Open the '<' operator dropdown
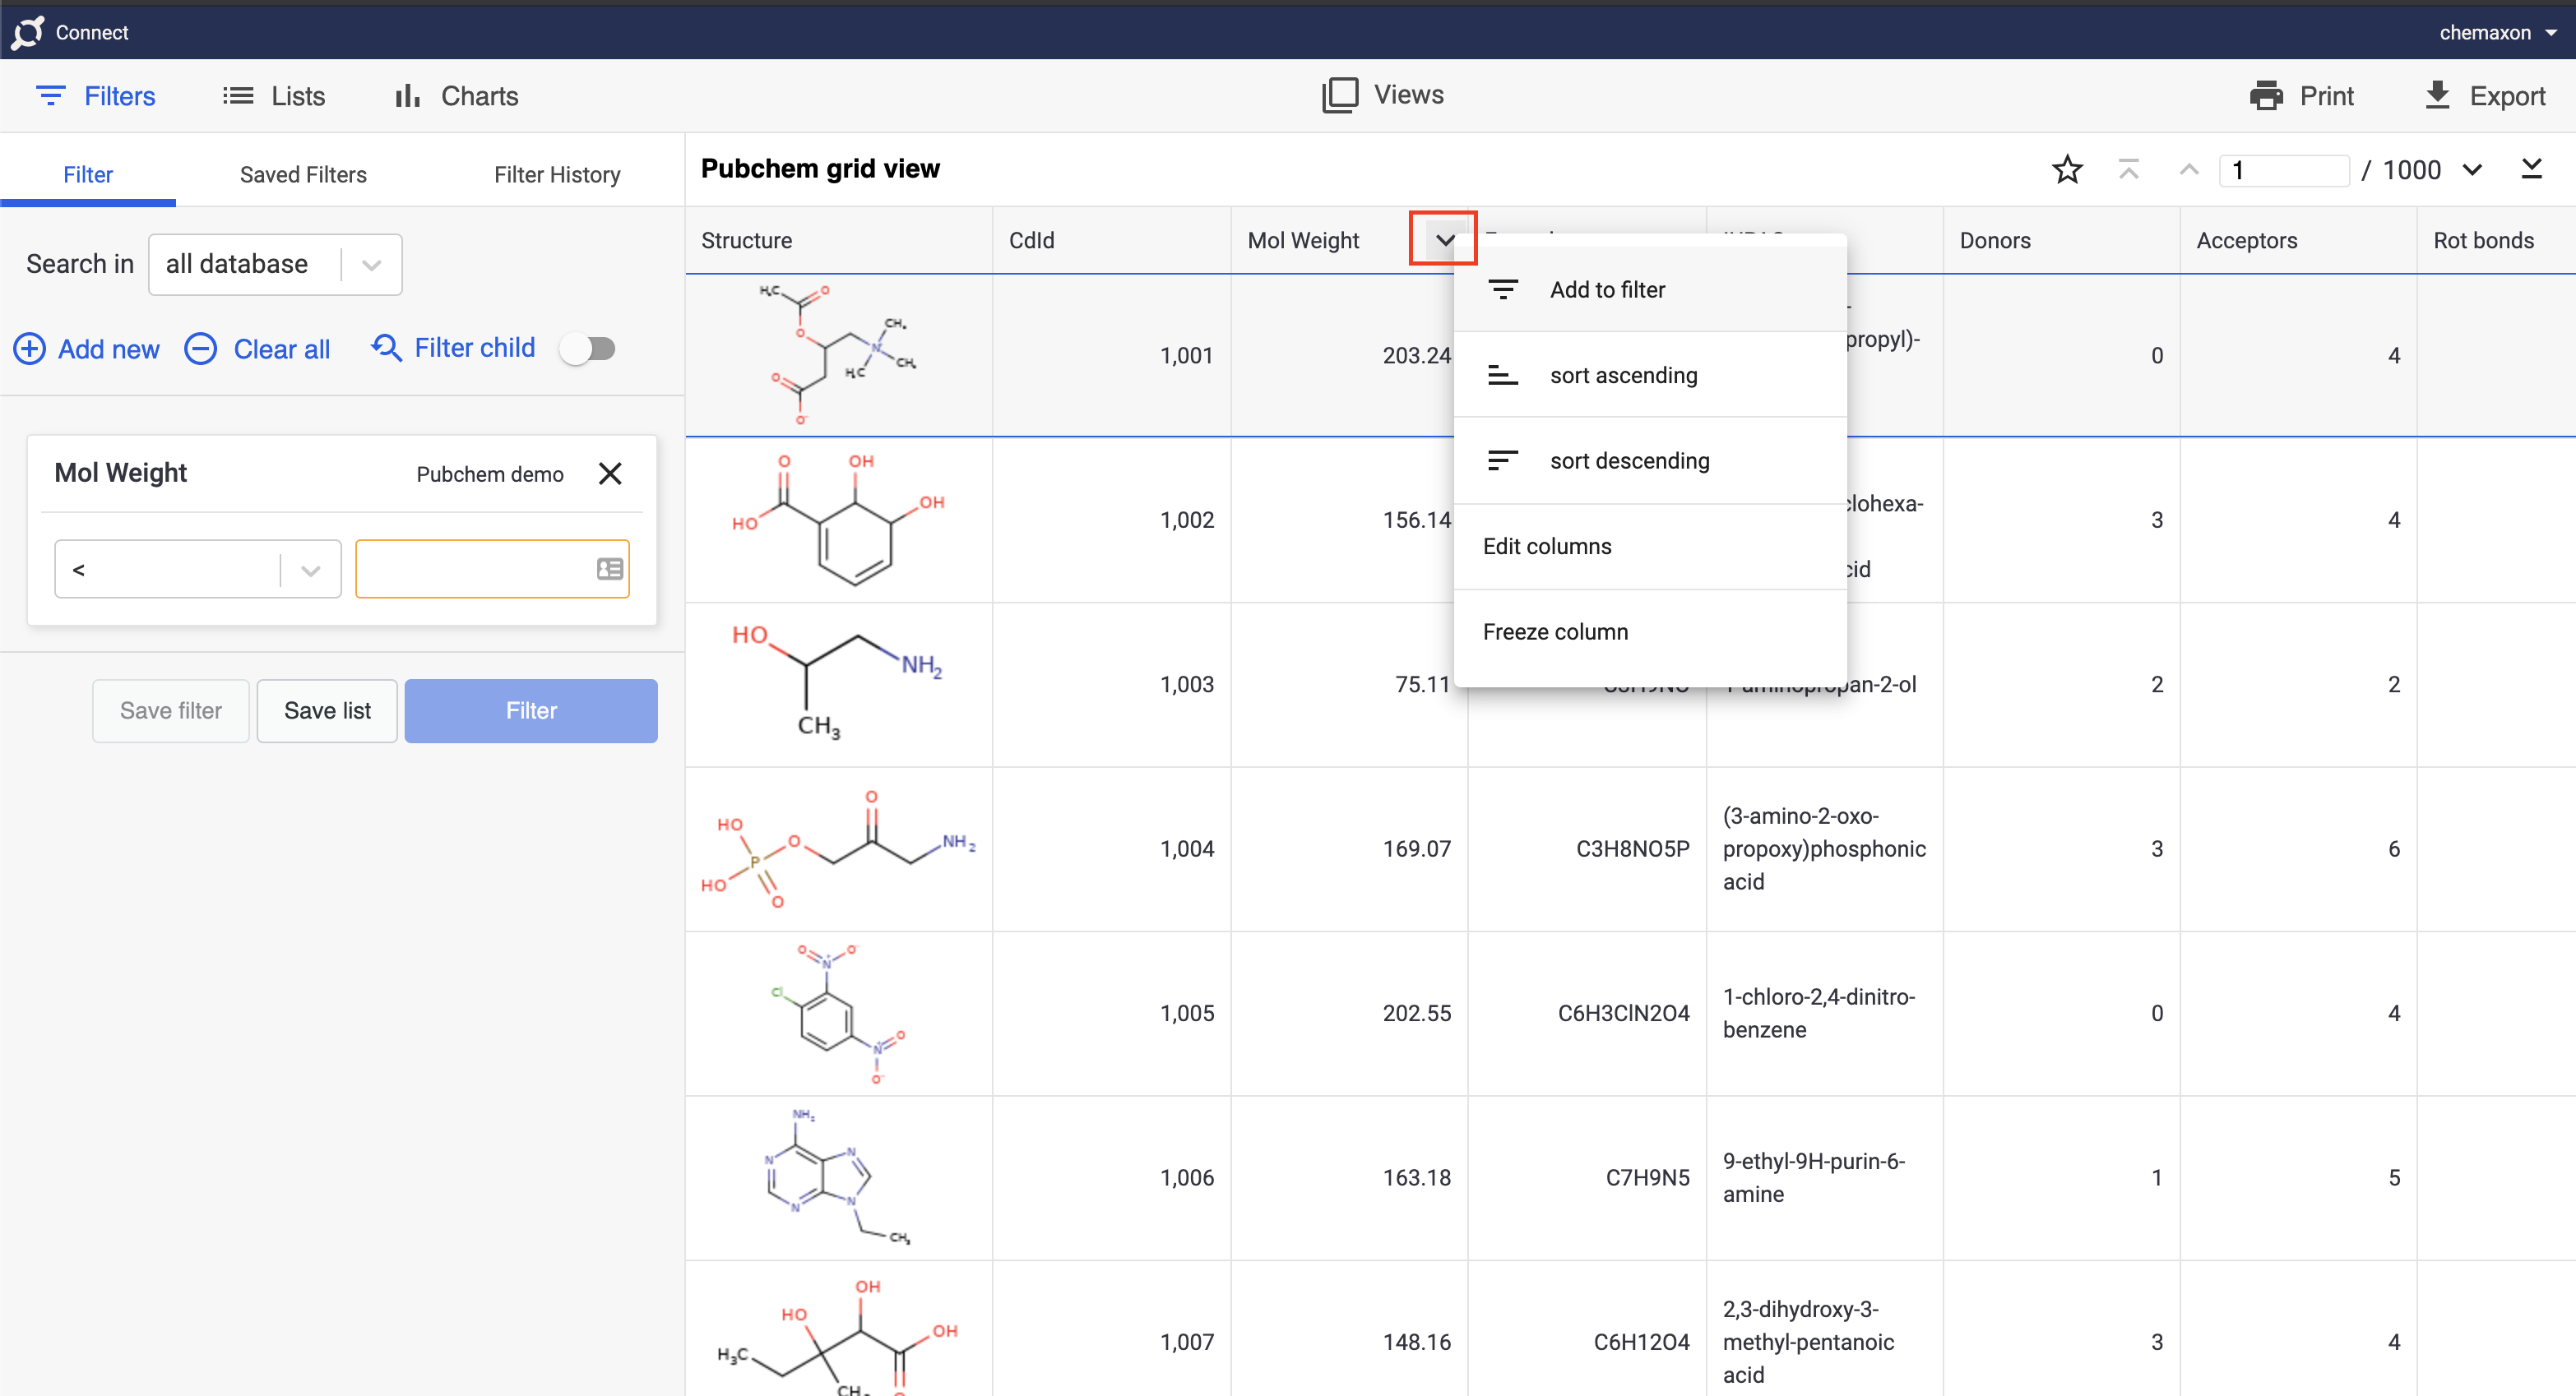 pyautogui.click(x=198, y=570)
